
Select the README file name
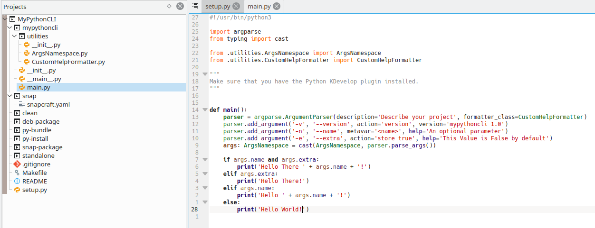[x=35, y=182]
